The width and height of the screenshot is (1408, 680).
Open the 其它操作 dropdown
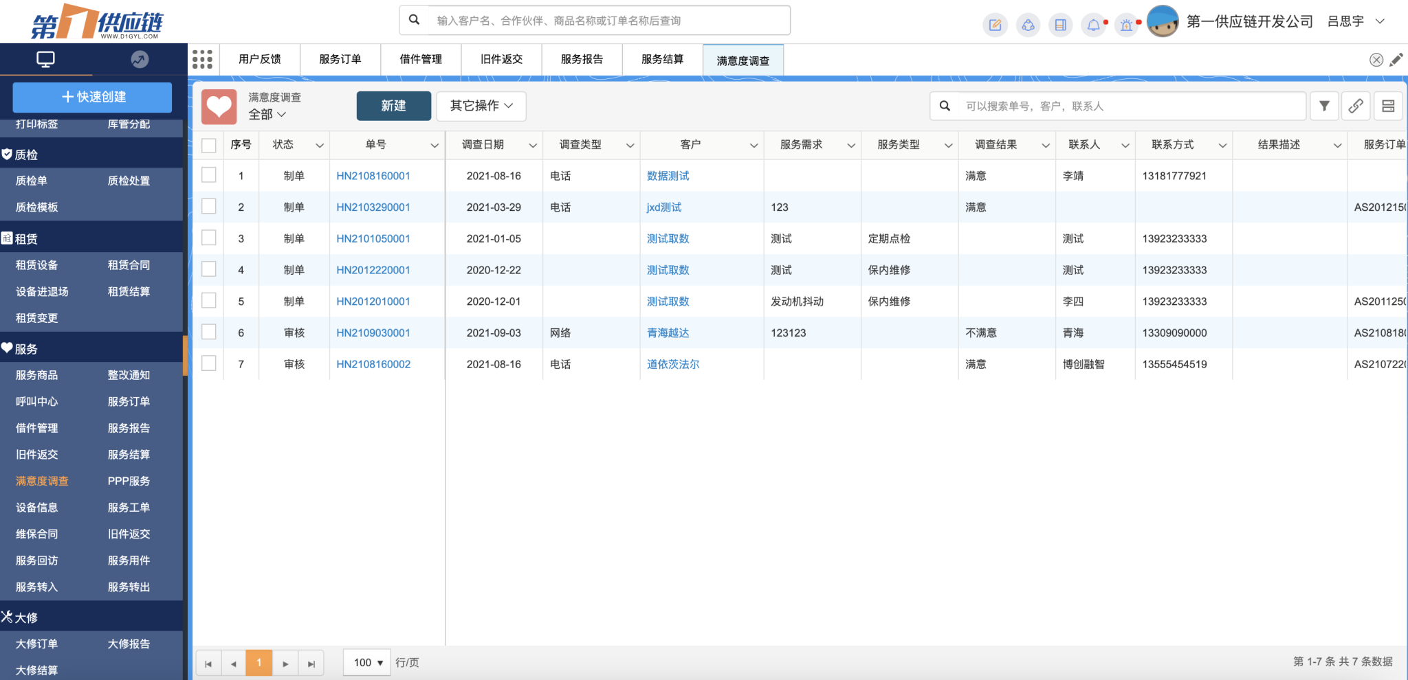[x=481, y=106]
